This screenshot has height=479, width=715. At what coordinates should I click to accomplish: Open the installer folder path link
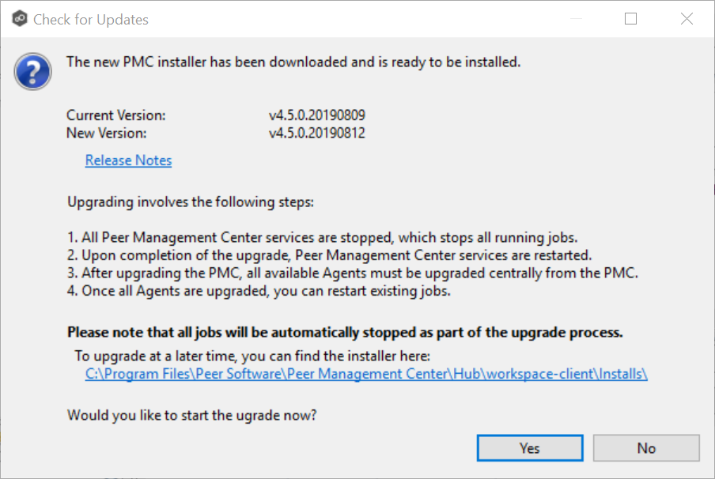coord(366,374)
